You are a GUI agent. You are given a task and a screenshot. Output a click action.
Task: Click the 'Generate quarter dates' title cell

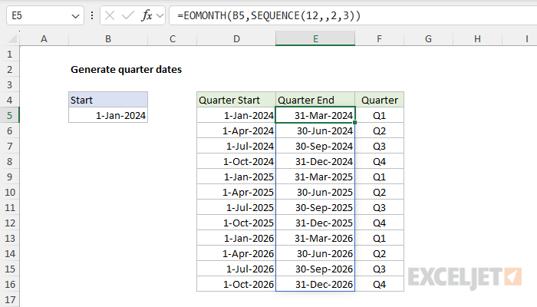point(126,70)
